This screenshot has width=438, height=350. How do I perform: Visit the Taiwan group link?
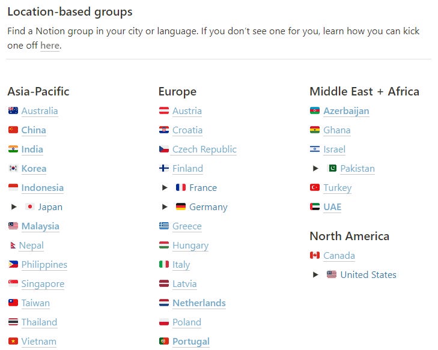35,303
